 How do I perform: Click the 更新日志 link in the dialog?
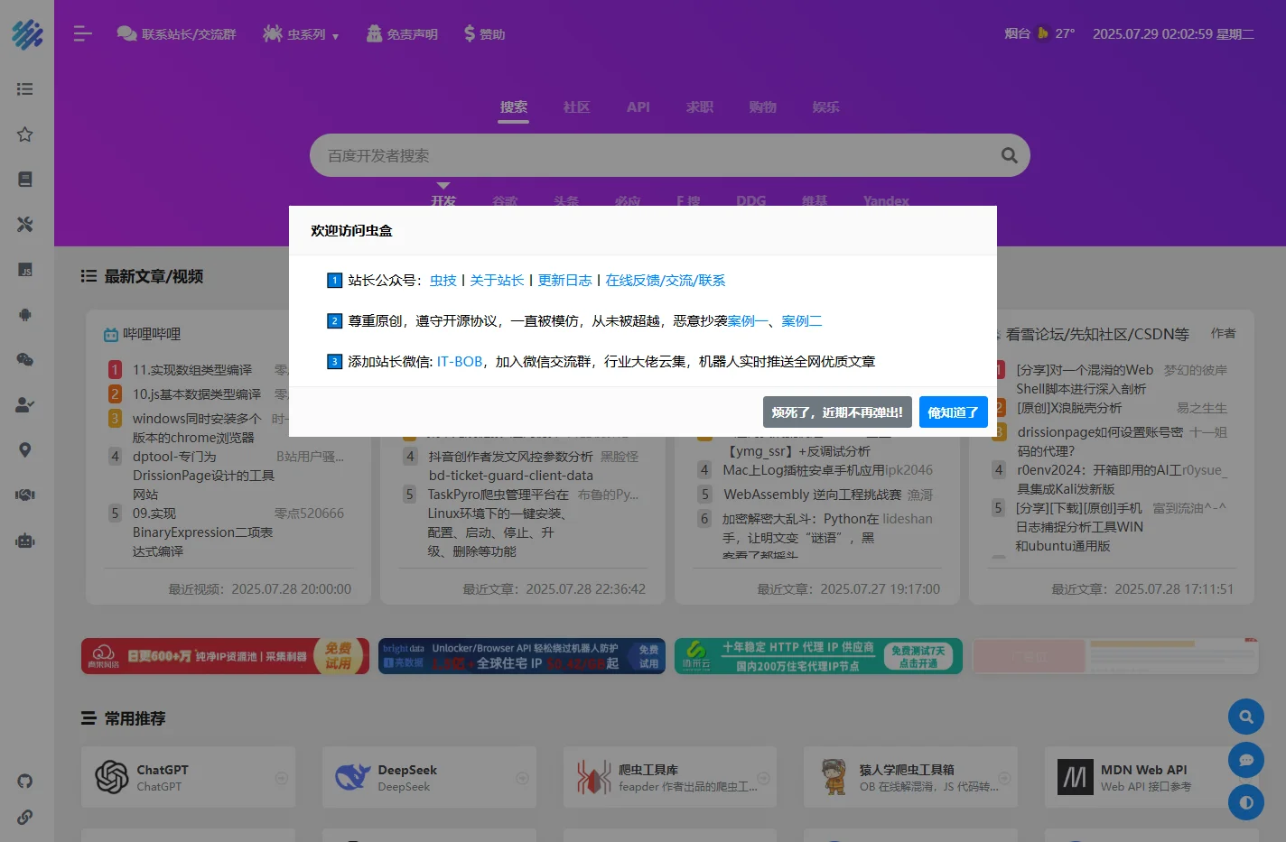point(564,281)
